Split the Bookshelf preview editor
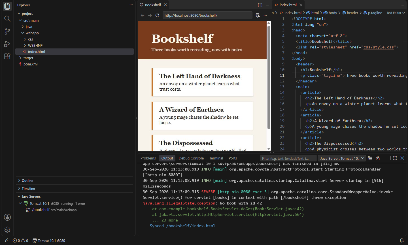This screenshot has height=245, width=408. (x=260, y=5)
